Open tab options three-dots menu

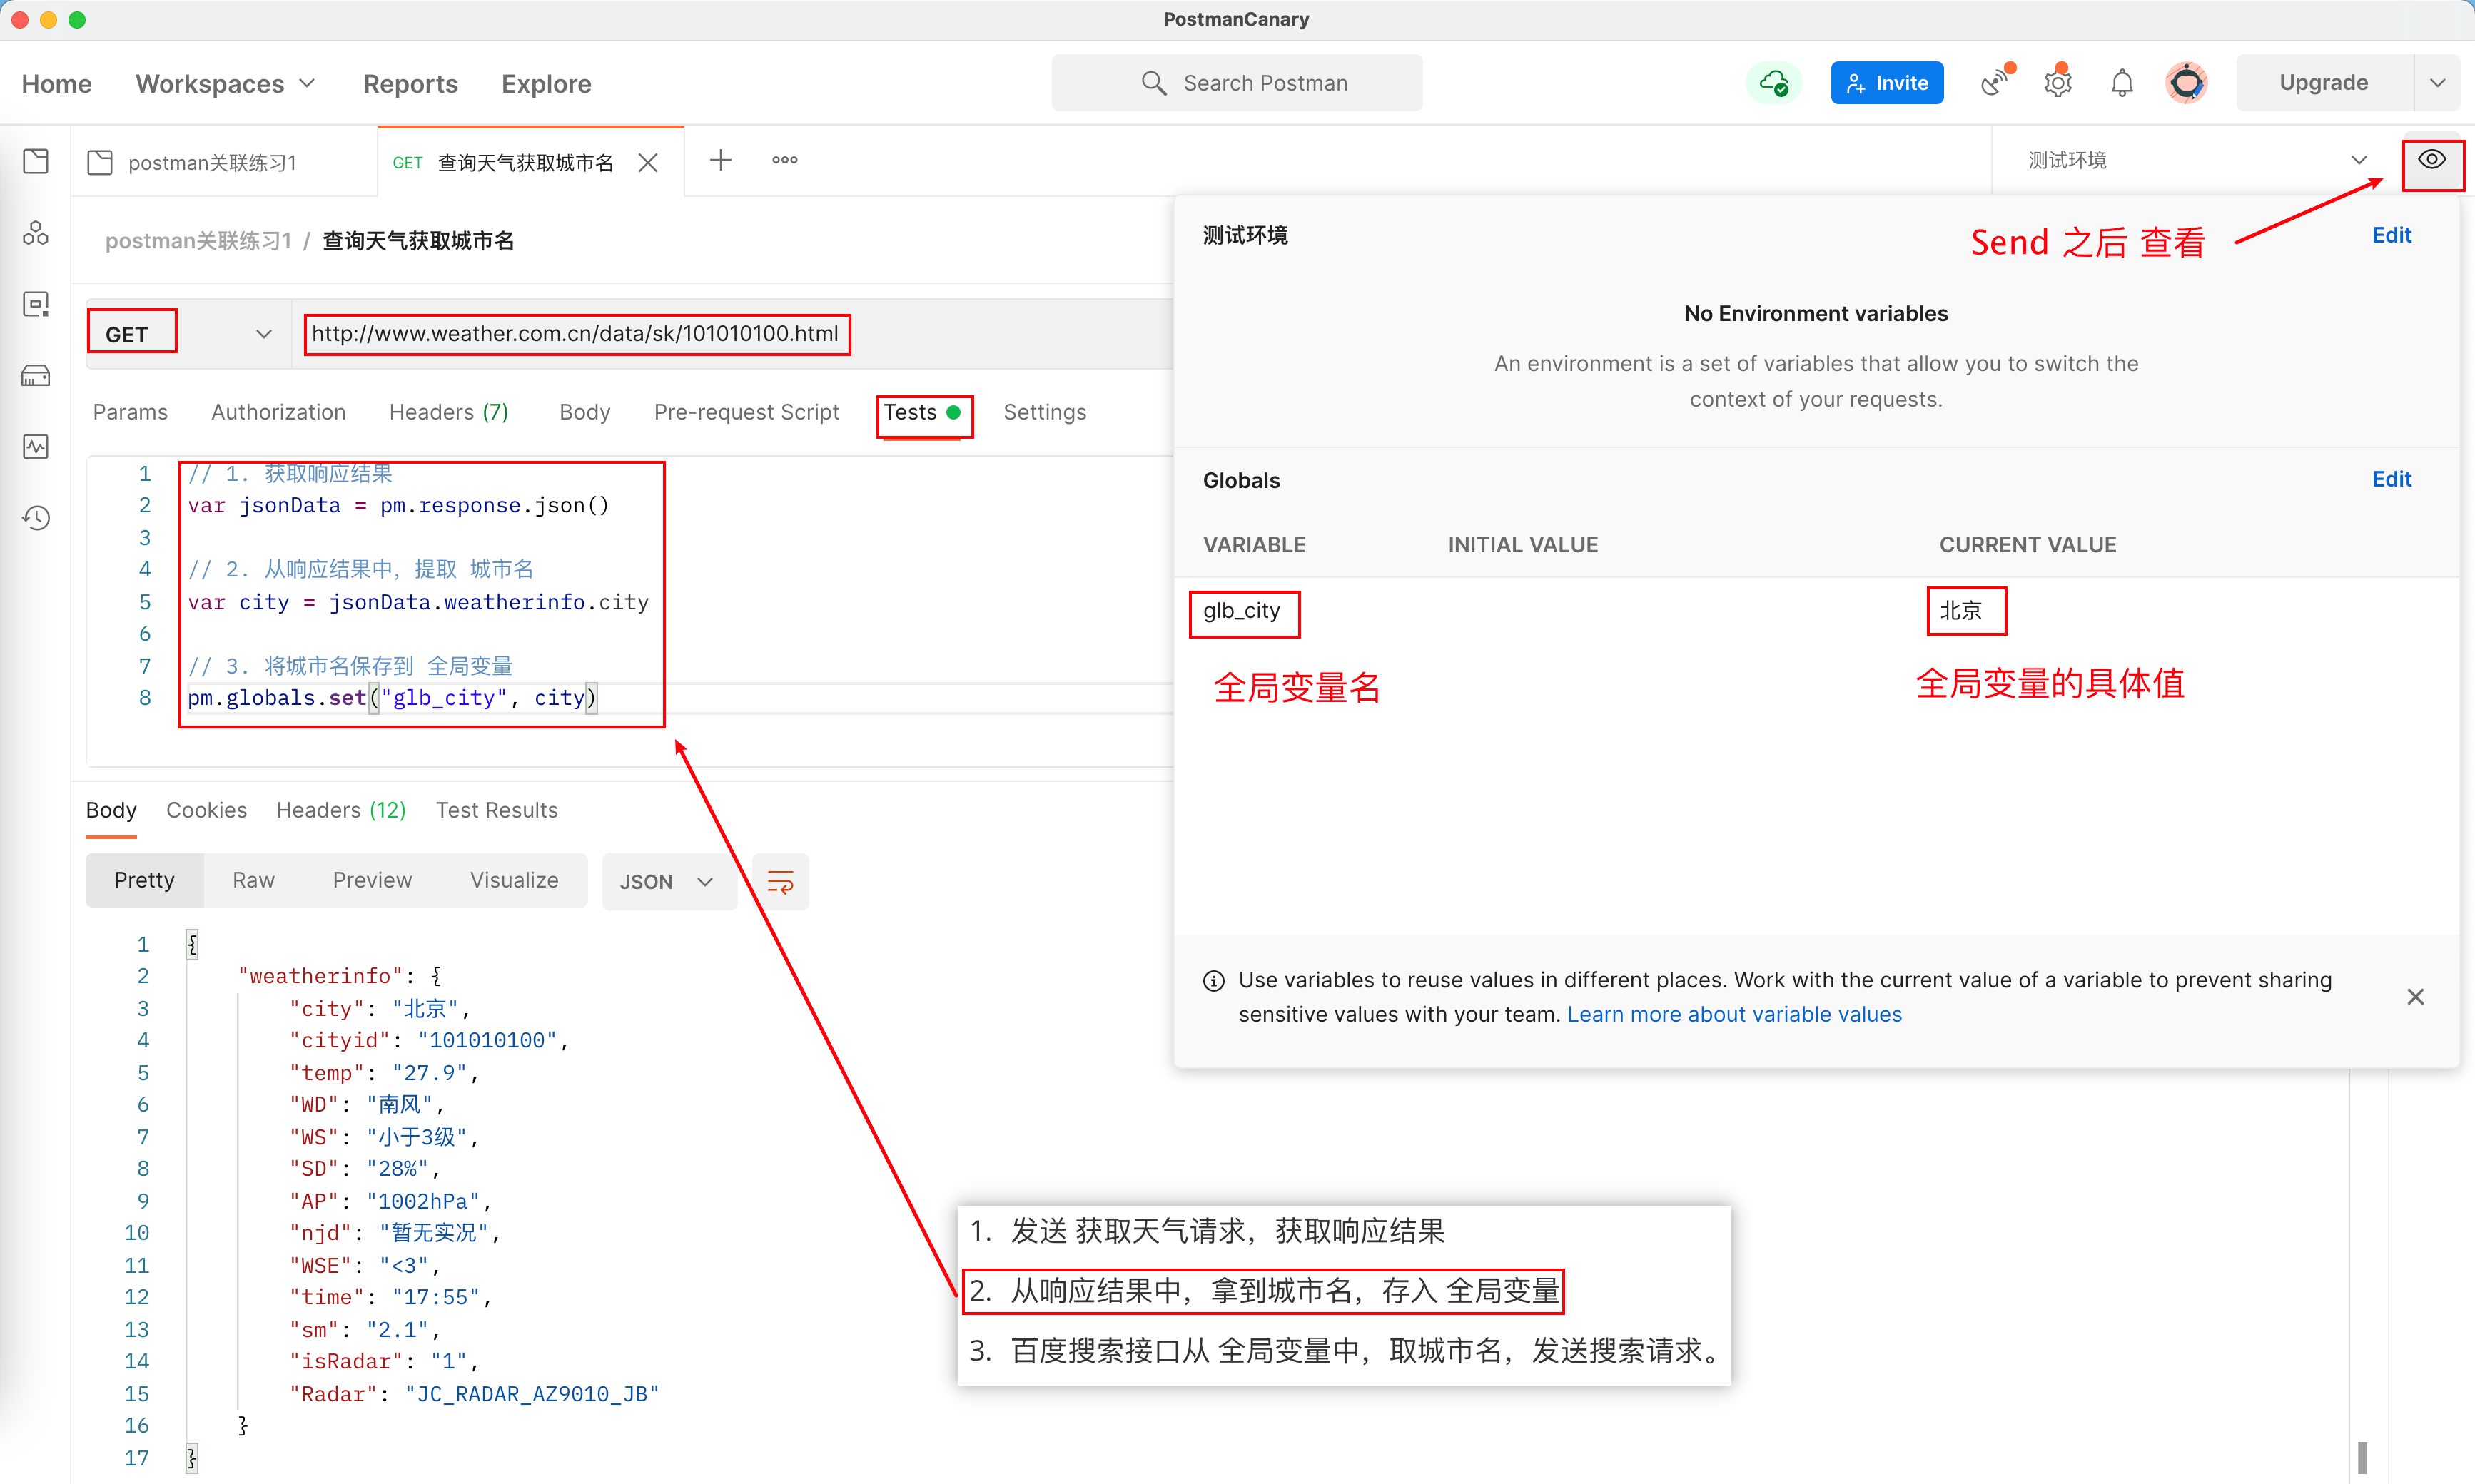click(x=785, y=160)
